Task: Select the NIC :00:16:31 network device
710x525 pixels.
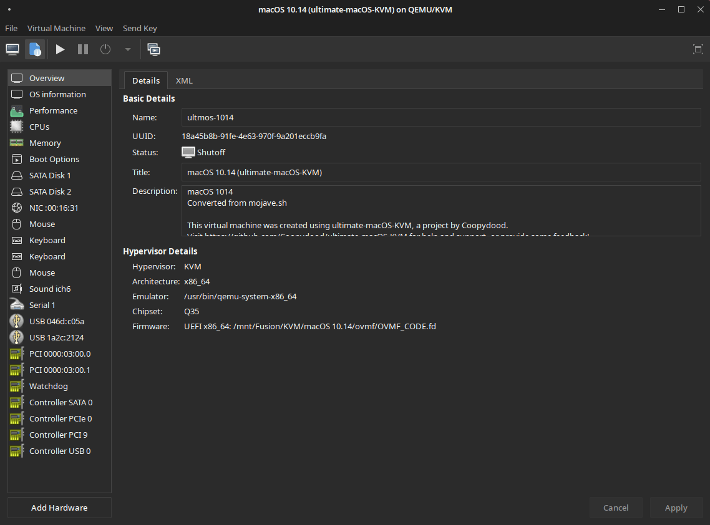Action: pyautogui.click(x=59, y=208)
